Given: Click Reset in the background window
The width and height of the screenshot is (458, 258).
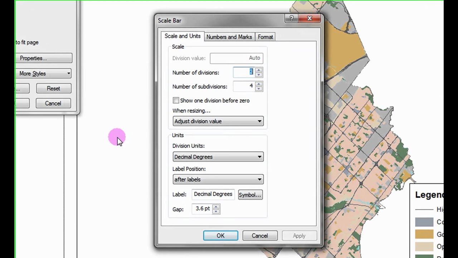Looking at the screenshot, I should pos(53,89).
